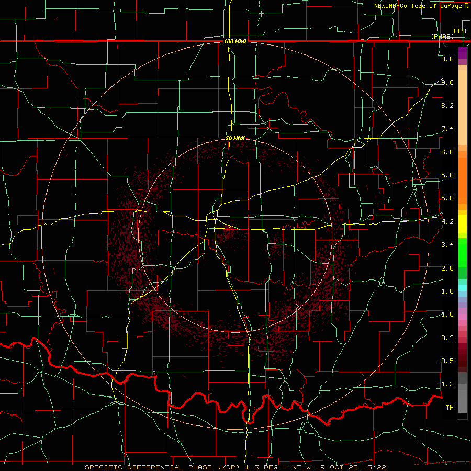Screen dimensions: 471x471
Task: Pick the bright green color bar segment
Action: pos(462,255)
